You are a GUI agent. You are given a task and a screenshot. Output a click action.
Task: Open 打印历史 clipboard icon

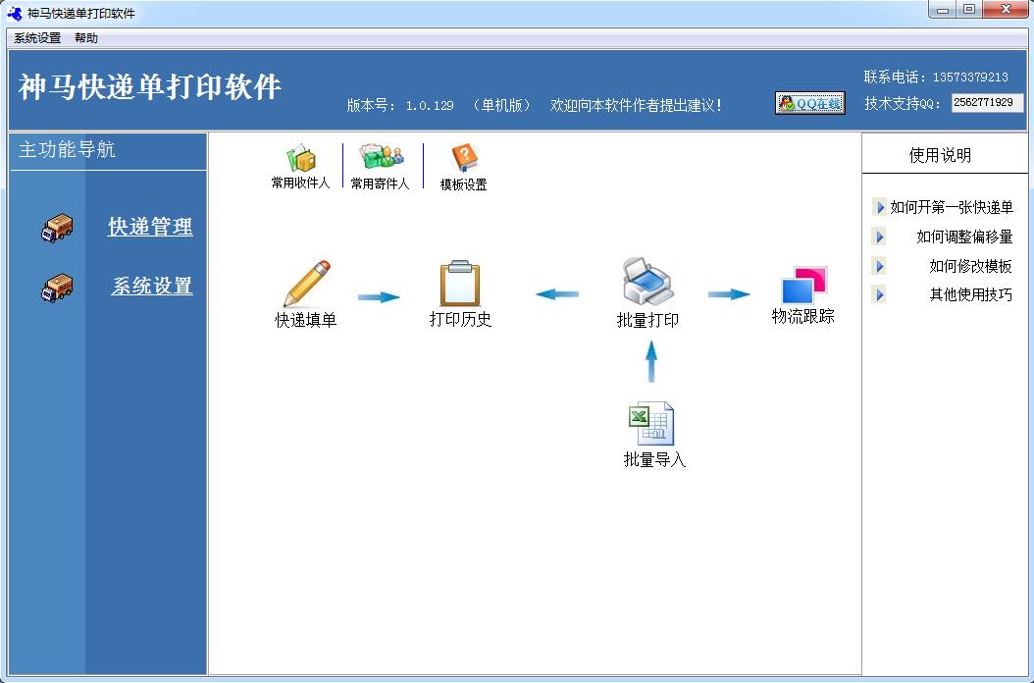(x=460, y=284)
